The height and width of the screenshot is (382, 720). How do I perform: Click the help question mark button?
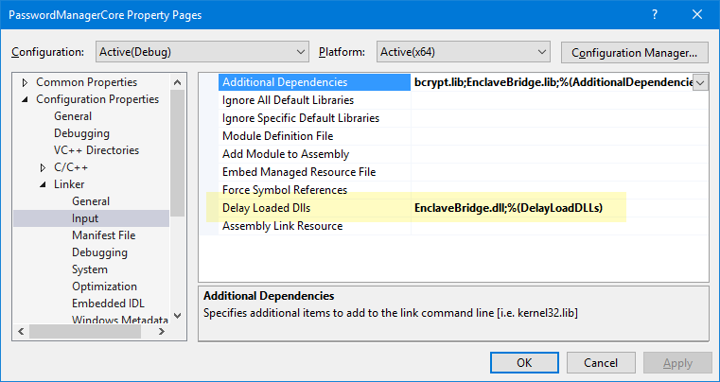pyautogui.click(x=655, y=15)
